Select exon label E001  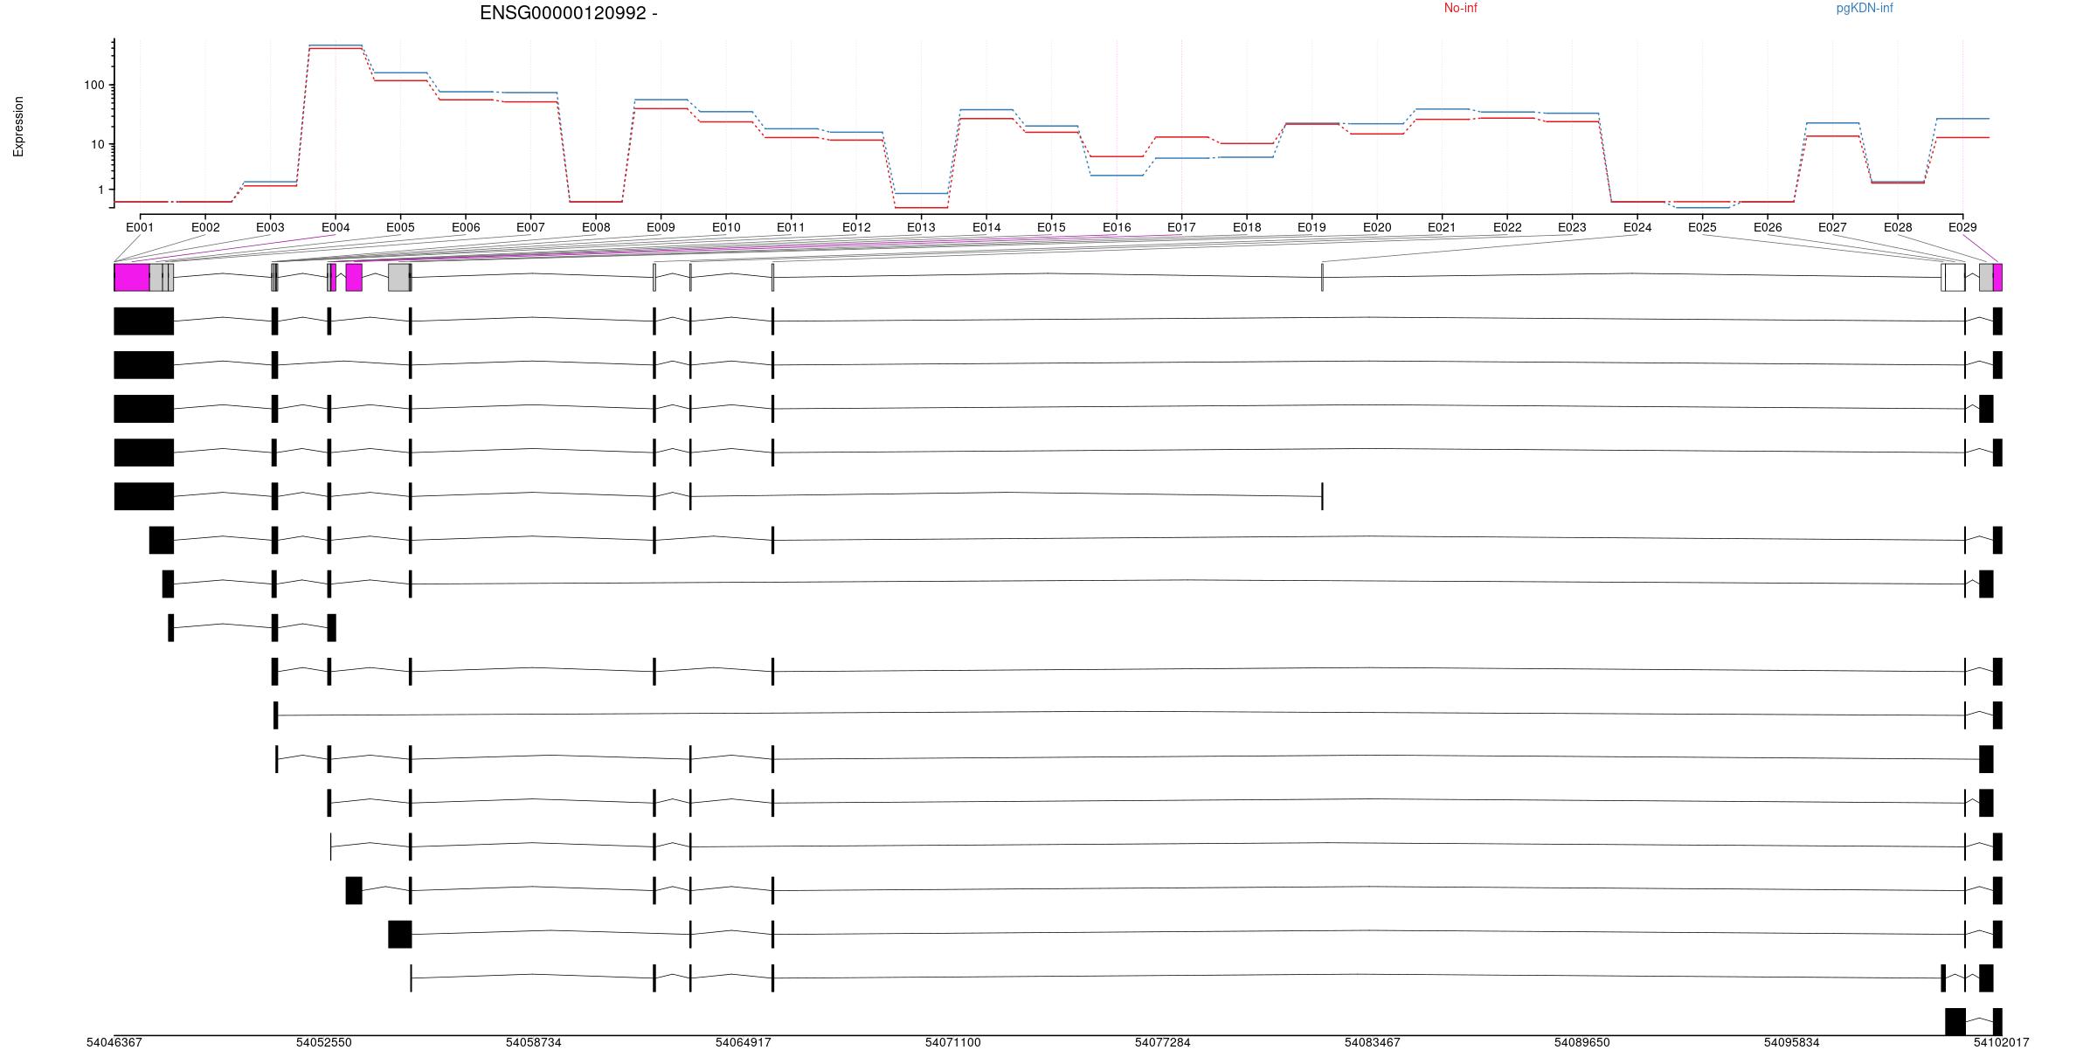[x=140, y=227]
